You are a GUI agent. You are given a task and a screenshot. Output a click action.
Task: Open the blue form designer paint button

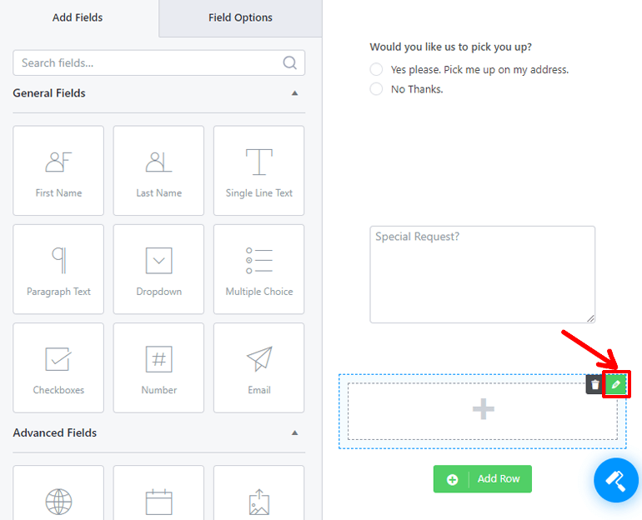[616, 480]
